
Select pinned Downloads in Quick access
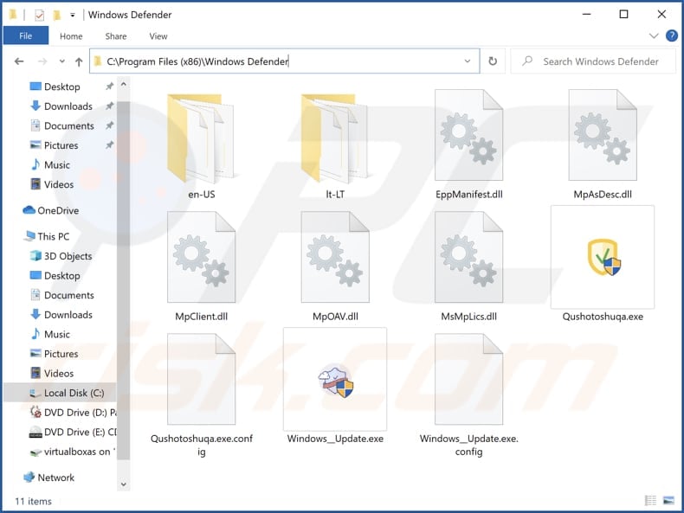[68, 106]
